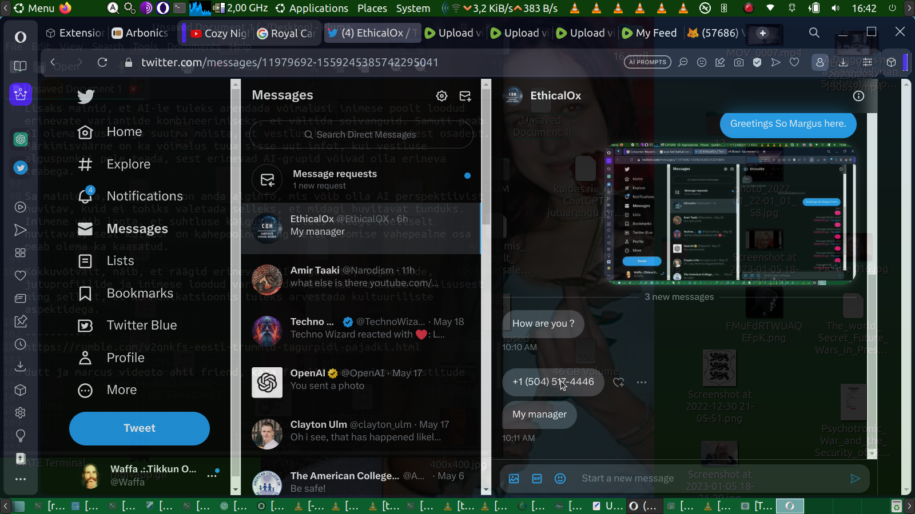Screen dimensions: 915x514
Task: Open the system clock showing 16:42
Action: coord(864,8)
